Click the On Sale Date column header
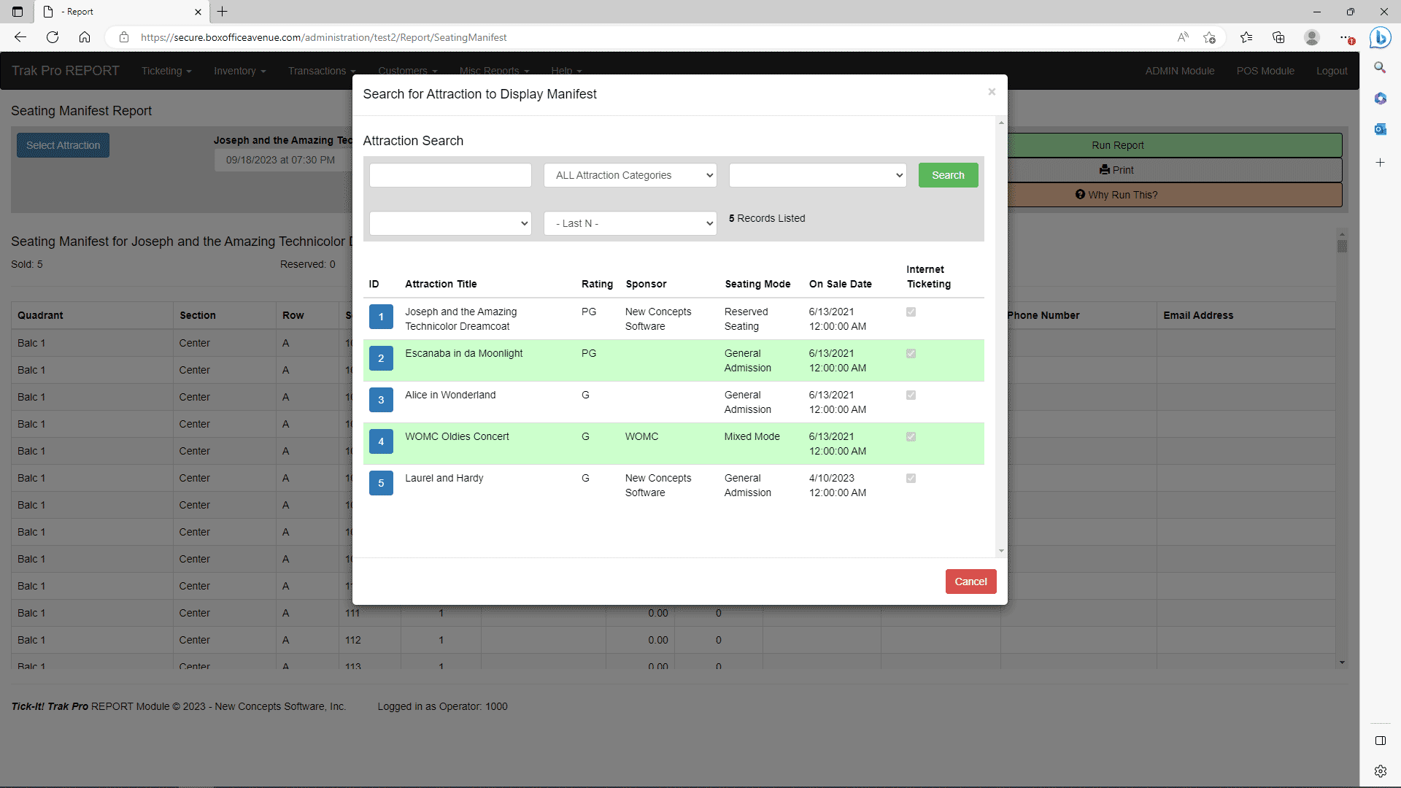 840,284
